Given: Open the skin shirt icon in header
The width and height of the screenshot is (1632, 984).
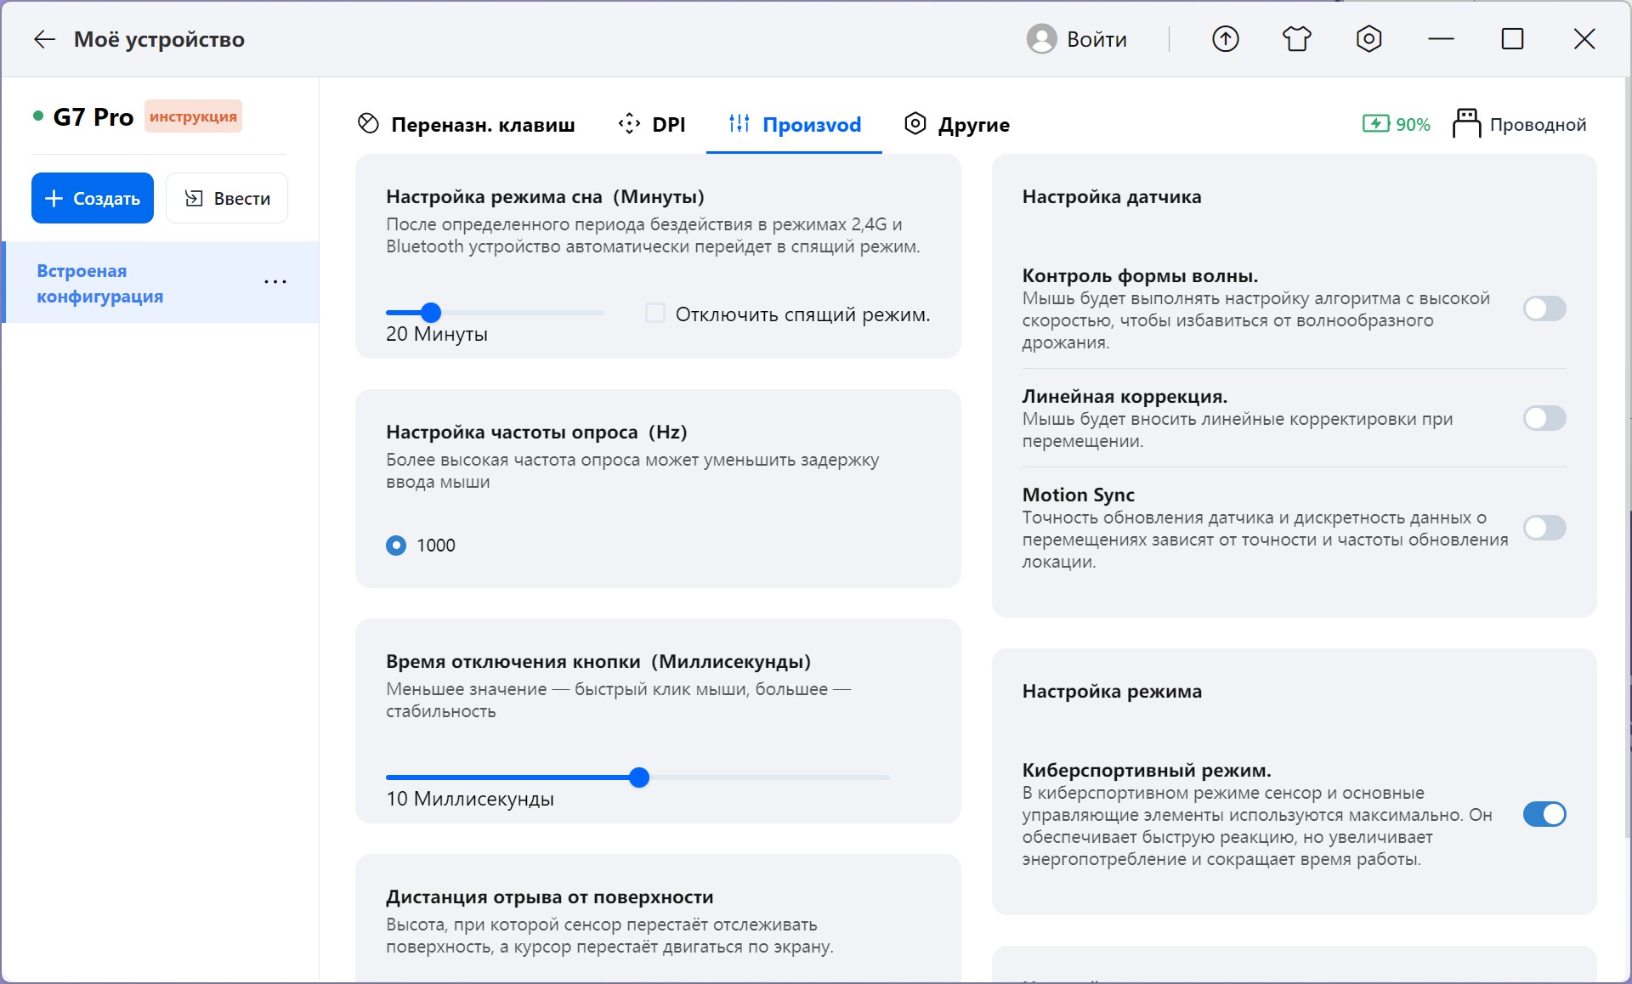Looking at the screenshot, I should click(1297, 39).
